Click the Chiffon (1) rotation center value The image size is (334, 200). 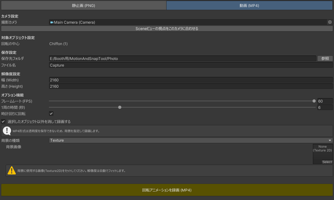[x=58, y=44]
